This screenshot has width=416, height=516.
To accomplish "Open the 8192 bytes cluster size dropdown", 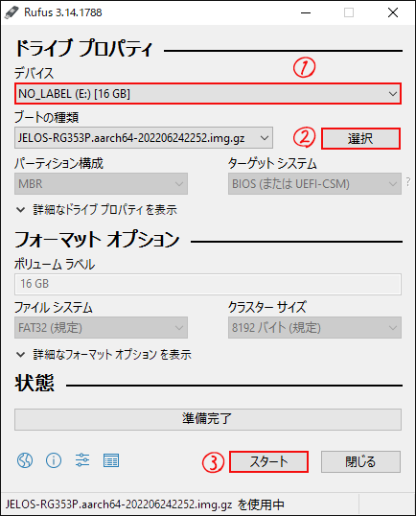I will coord(314,327).
